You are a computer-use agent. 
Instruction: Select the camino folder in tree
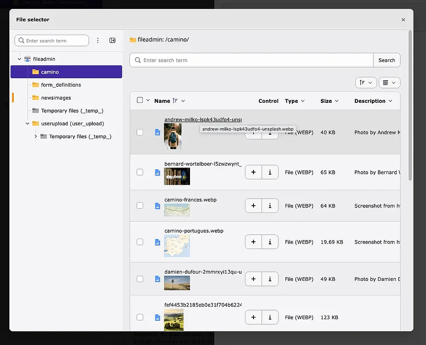tap(66, 72)
